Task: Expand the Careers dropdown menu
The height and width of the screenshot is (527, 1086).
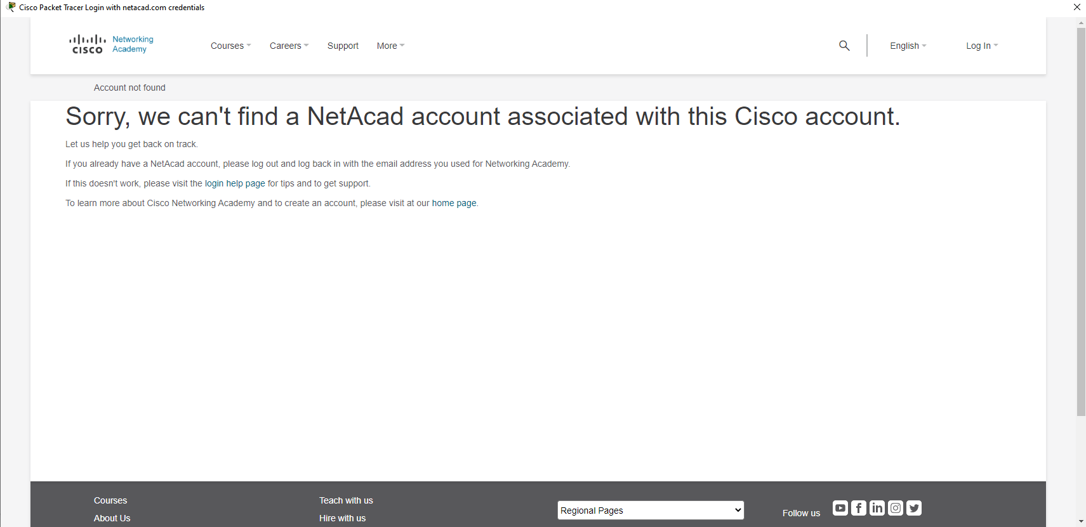Action: click(289, 46)
